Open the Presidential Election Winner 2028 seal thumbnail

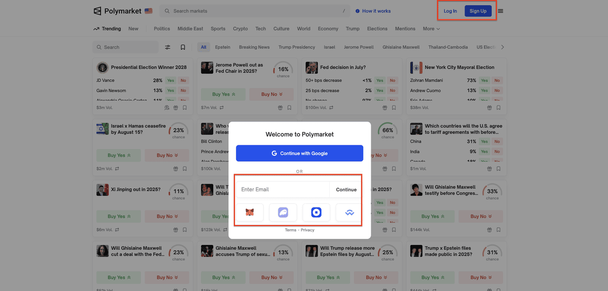(103, 67)
